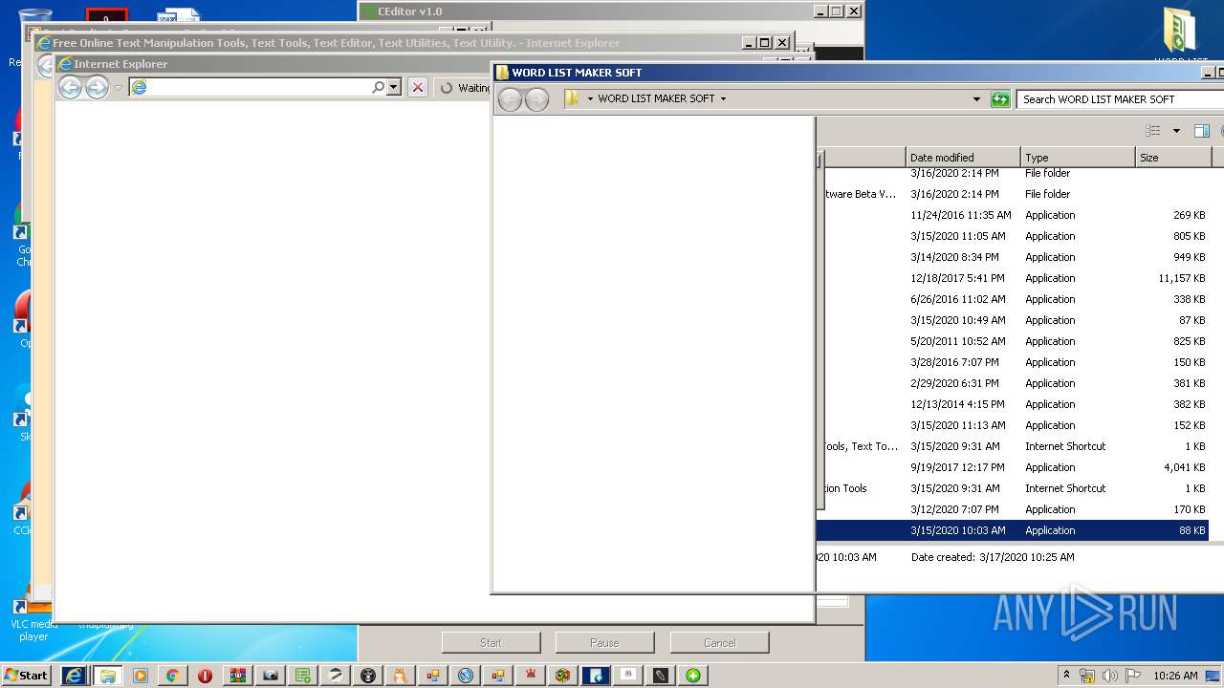Open the address bar history dropdown in explorer
Image resolution: width=1224 pixels, height=688 pixels.
tap(976, 99)
